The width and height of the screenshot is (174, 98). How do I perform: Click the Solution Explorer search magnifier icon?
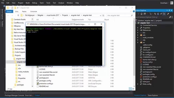170,17
